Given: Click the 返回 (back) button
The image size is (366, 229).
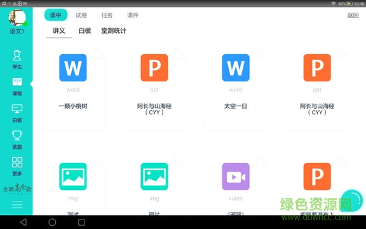Looking at the screenshot, I should coord(353,15).
